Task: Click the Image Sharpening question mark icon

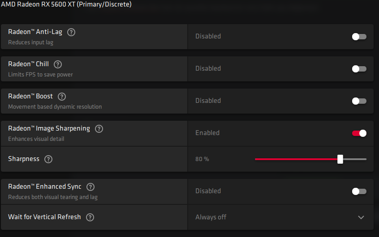Action: coord(99,129)
